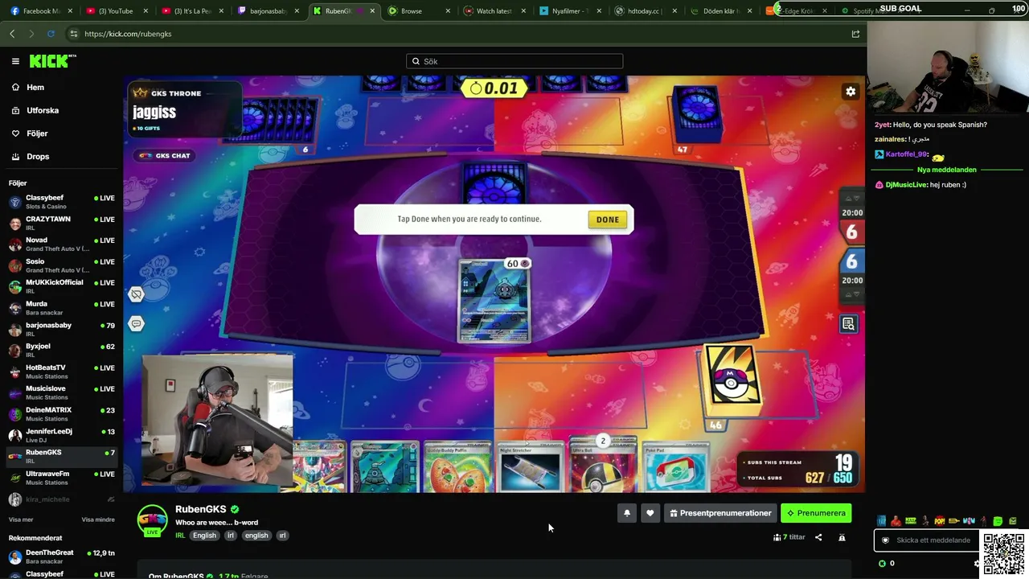Click the 7 tittar viewer count
This screenshot has width=1029, height=579.
click(789, 537)
